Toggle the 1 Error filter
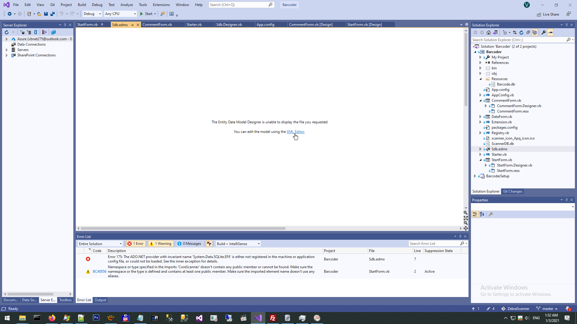The width and height of the screenshot is (577, 324). point(136,244)
